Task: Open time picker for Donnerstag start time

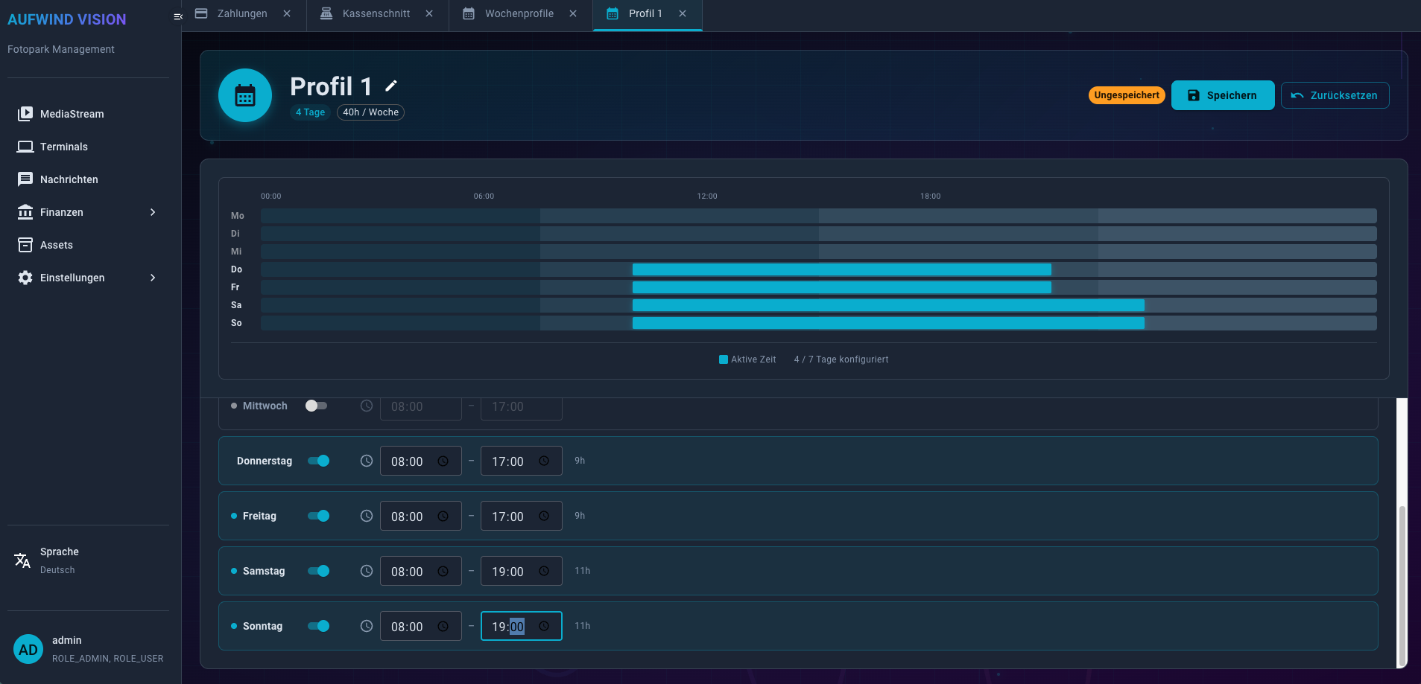Action: (x=443, y=461)
